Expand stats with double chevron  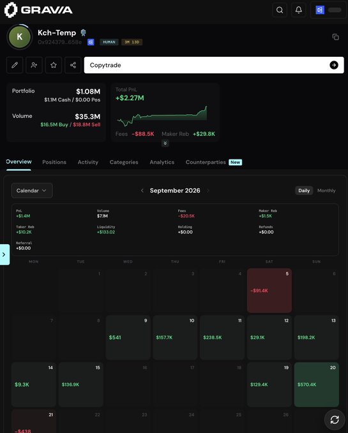click(165, 143)
